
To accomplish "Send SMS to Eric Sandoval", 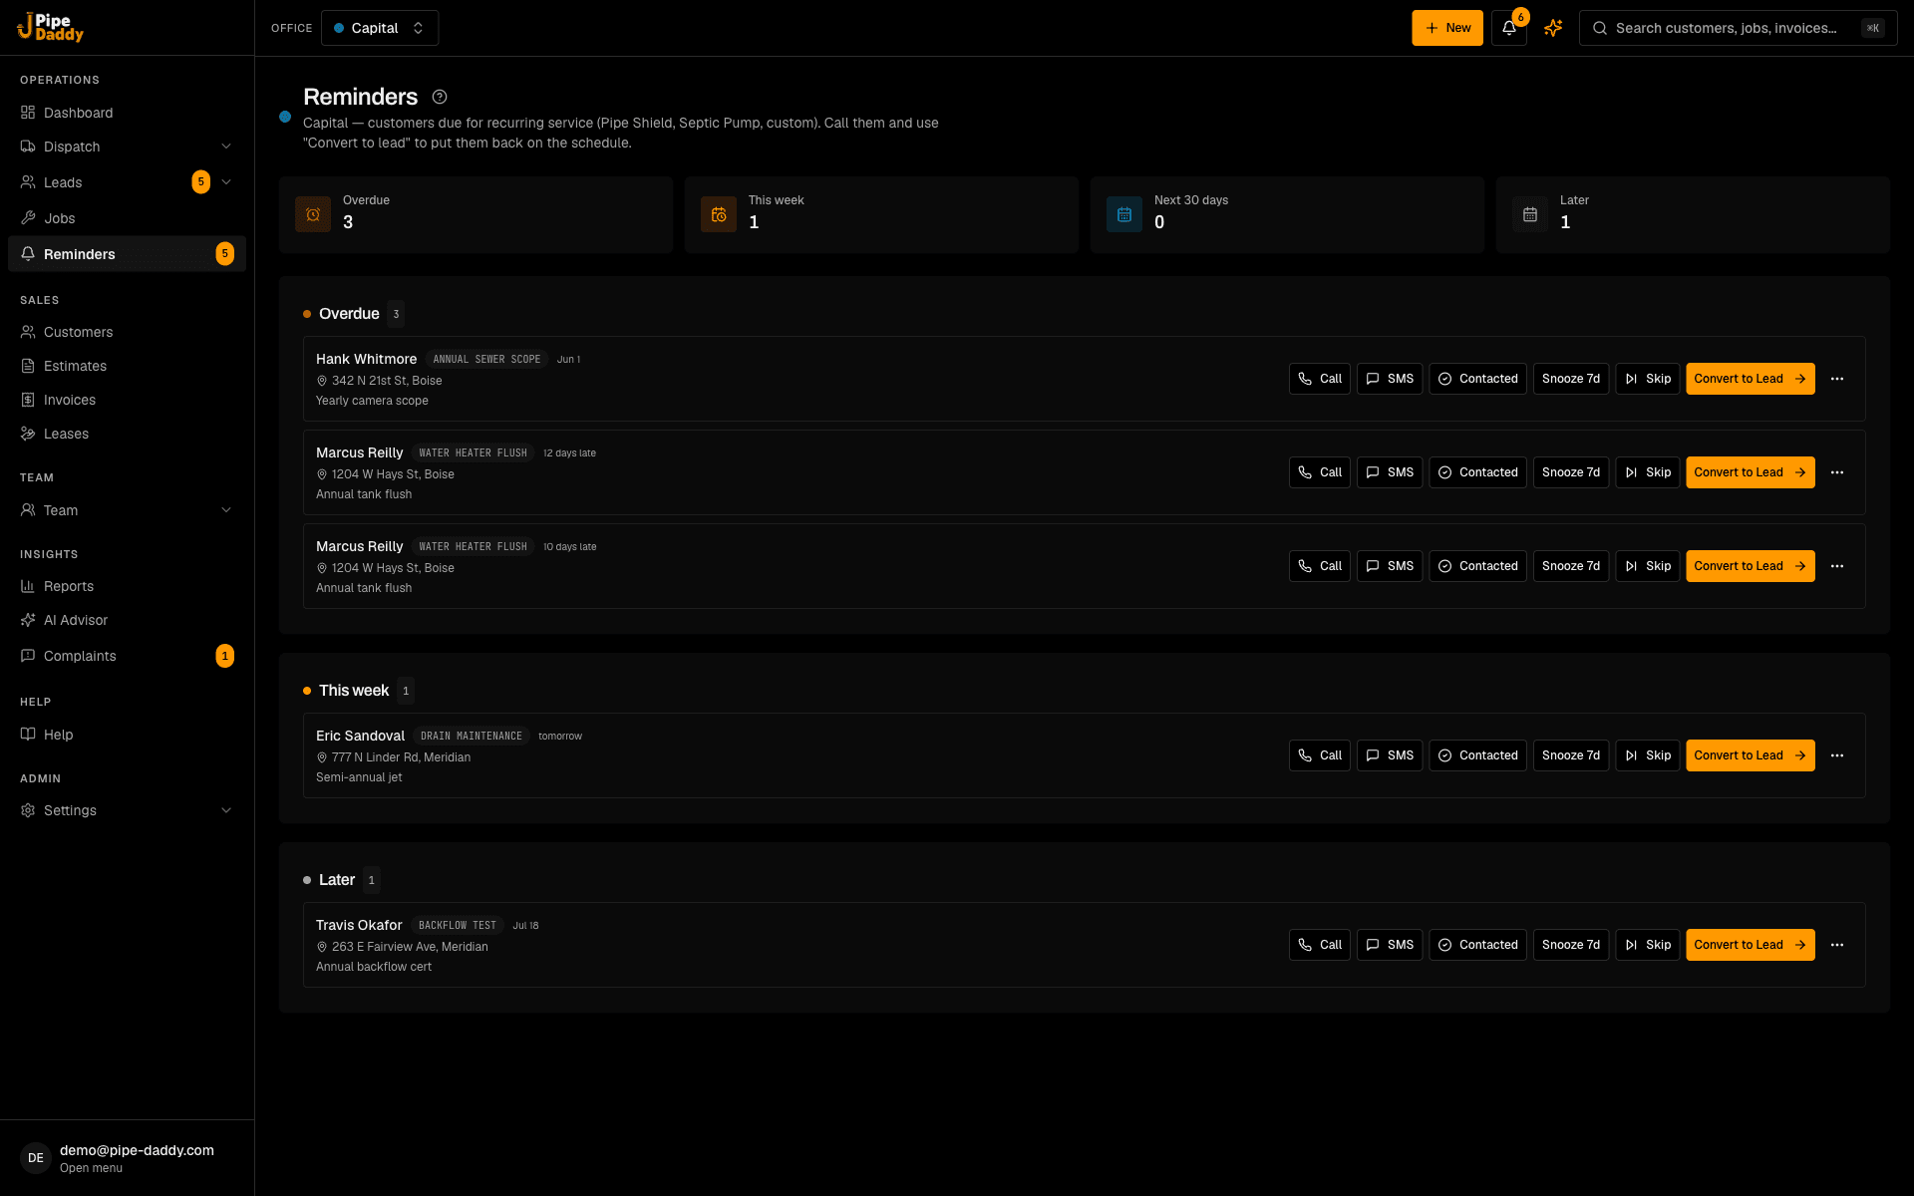I will click(1390, 755).
